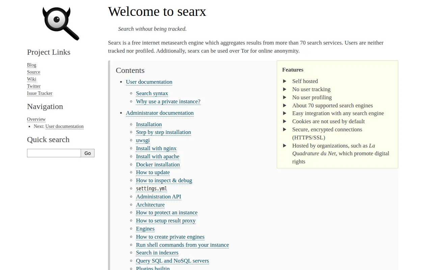Click triangle bullet beside Hosted by organizations
The height and width of the screenshot is (270, 432).
285,145
